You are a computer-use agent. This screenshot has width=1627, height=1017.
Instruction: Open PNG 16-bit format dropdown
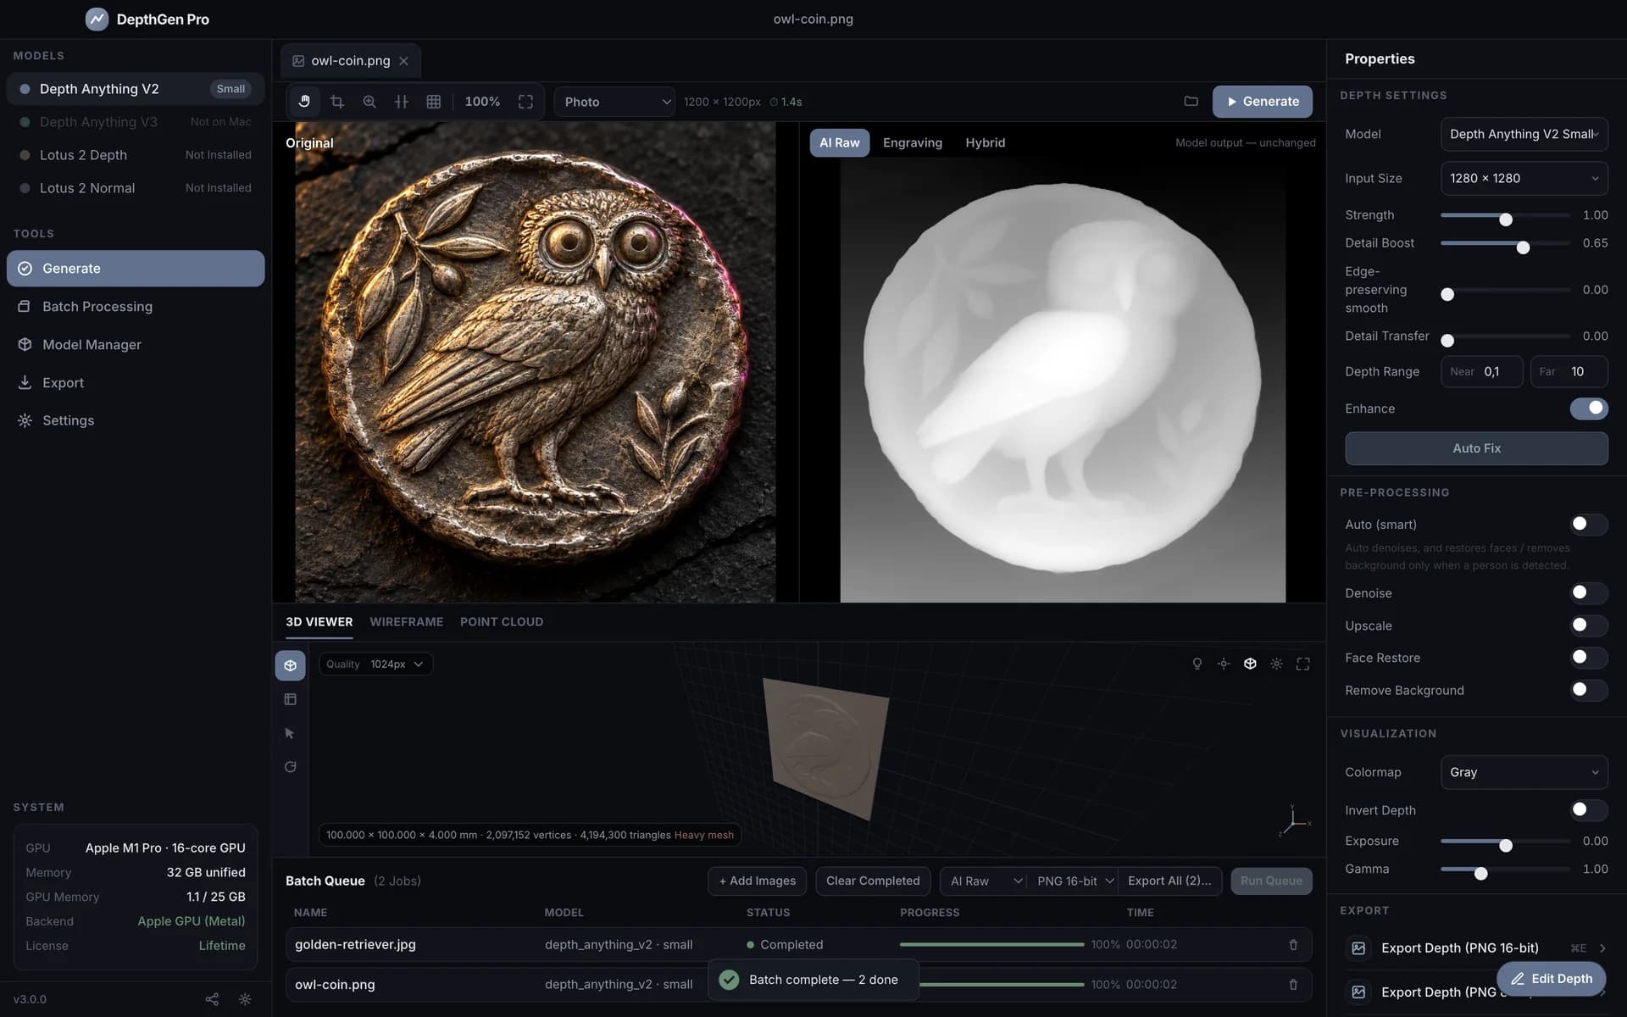click(x=1074, y=881)
